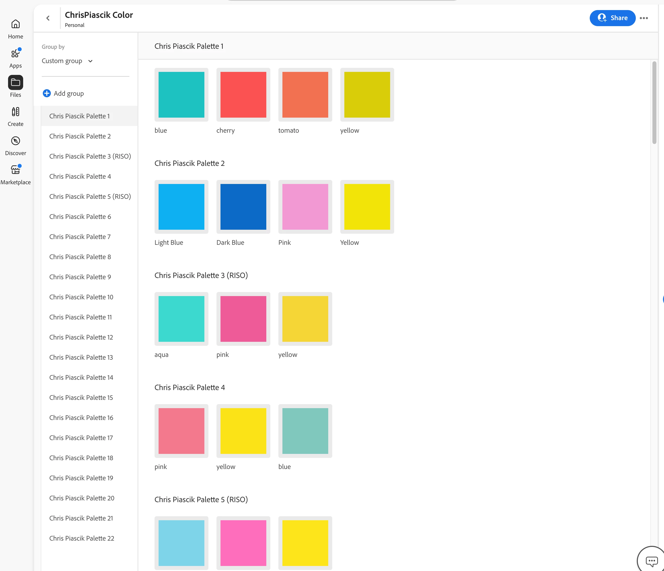Jump to Chris Piascik Palette 22

(82, 538)
